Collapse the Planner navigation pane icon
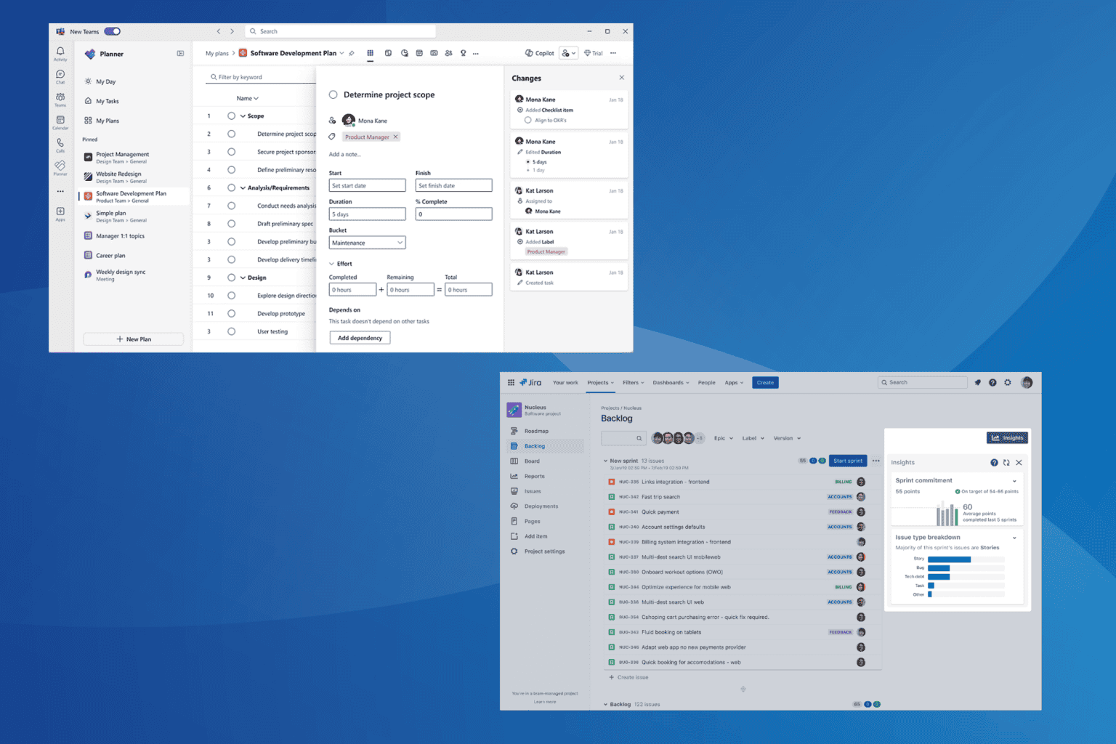Image resolution: width=1116 pixels, height=744 pixels. point(180,53)
